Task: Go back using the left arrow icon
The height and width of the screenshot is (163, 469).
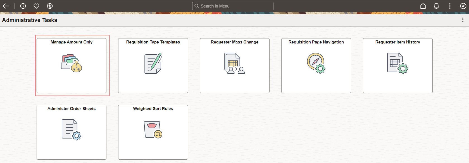Action: click(x=6, y=6)
